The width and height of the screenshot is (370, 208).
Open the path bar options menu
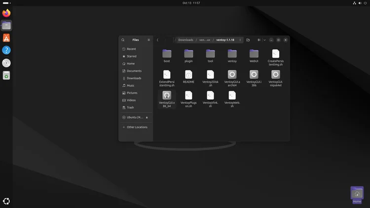click(240, 40)
